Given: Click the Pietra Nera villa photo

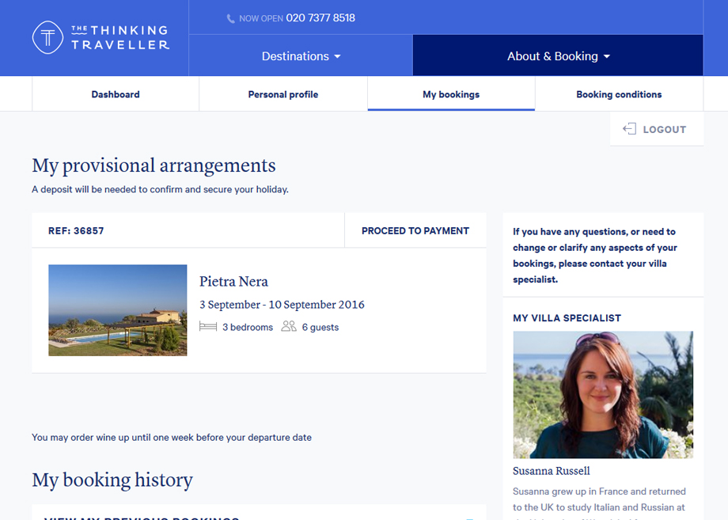Looking at the screenshot, I should pyautogui.click(x=118, y=310).
